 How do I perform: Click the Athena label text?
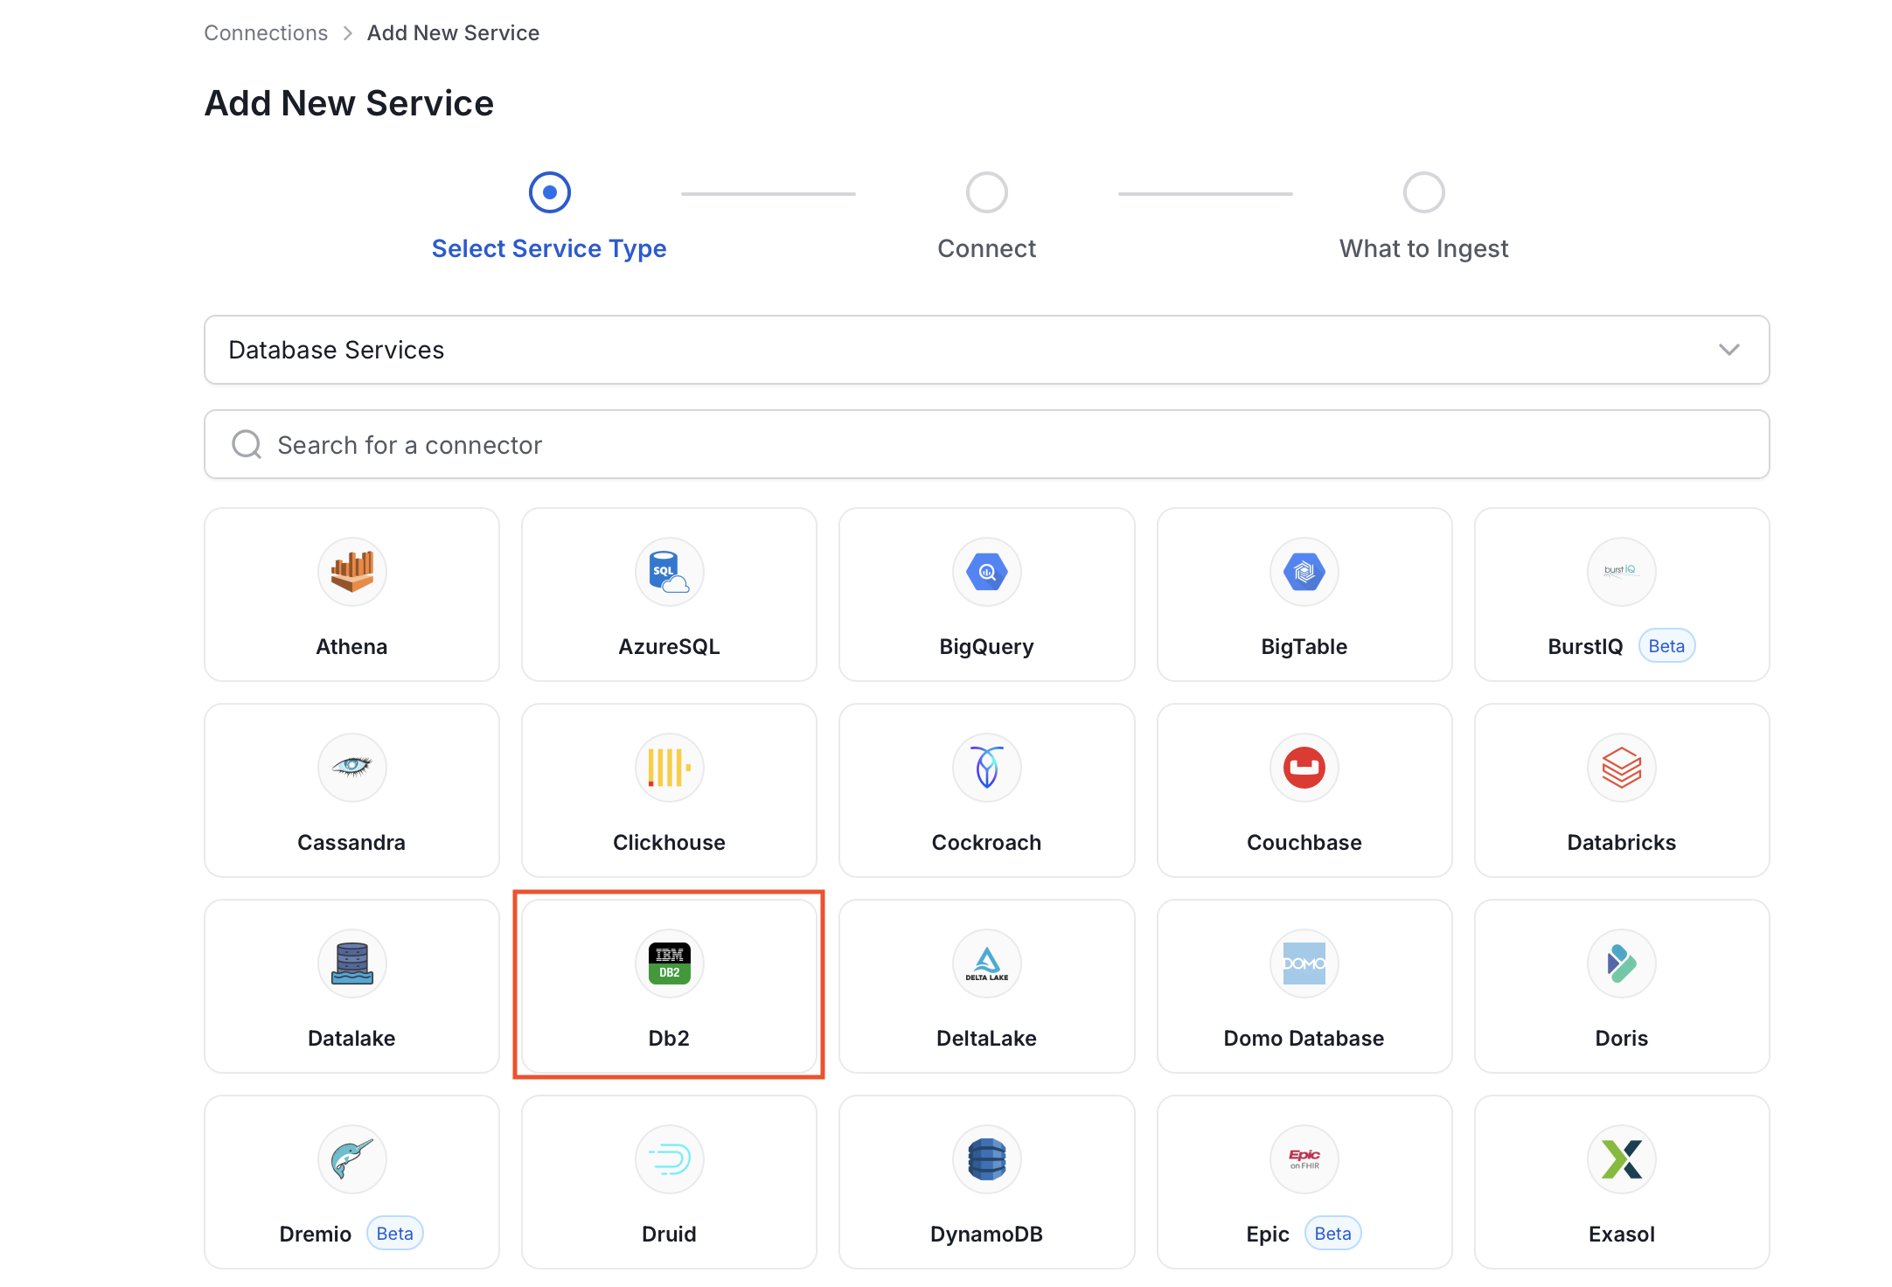pos(351,646)
